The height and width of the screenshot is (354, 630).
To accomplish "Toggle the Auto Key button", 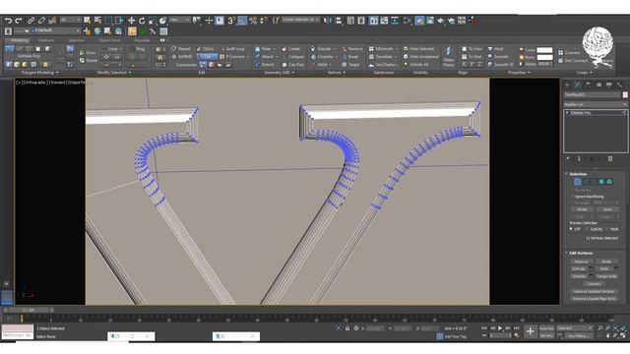I will coord(546,328).
